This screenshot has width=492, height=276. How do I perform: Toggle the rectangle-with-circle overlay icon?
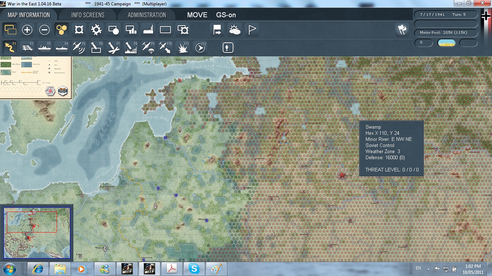[113, 30]
